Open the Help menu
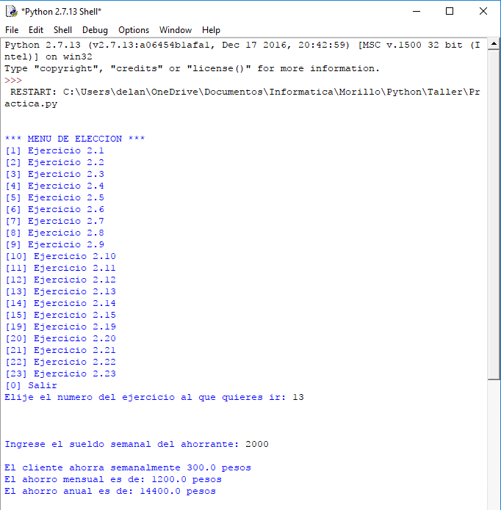Image resolution: width=501 pixels, height=510 pixels. pos(211,30)
